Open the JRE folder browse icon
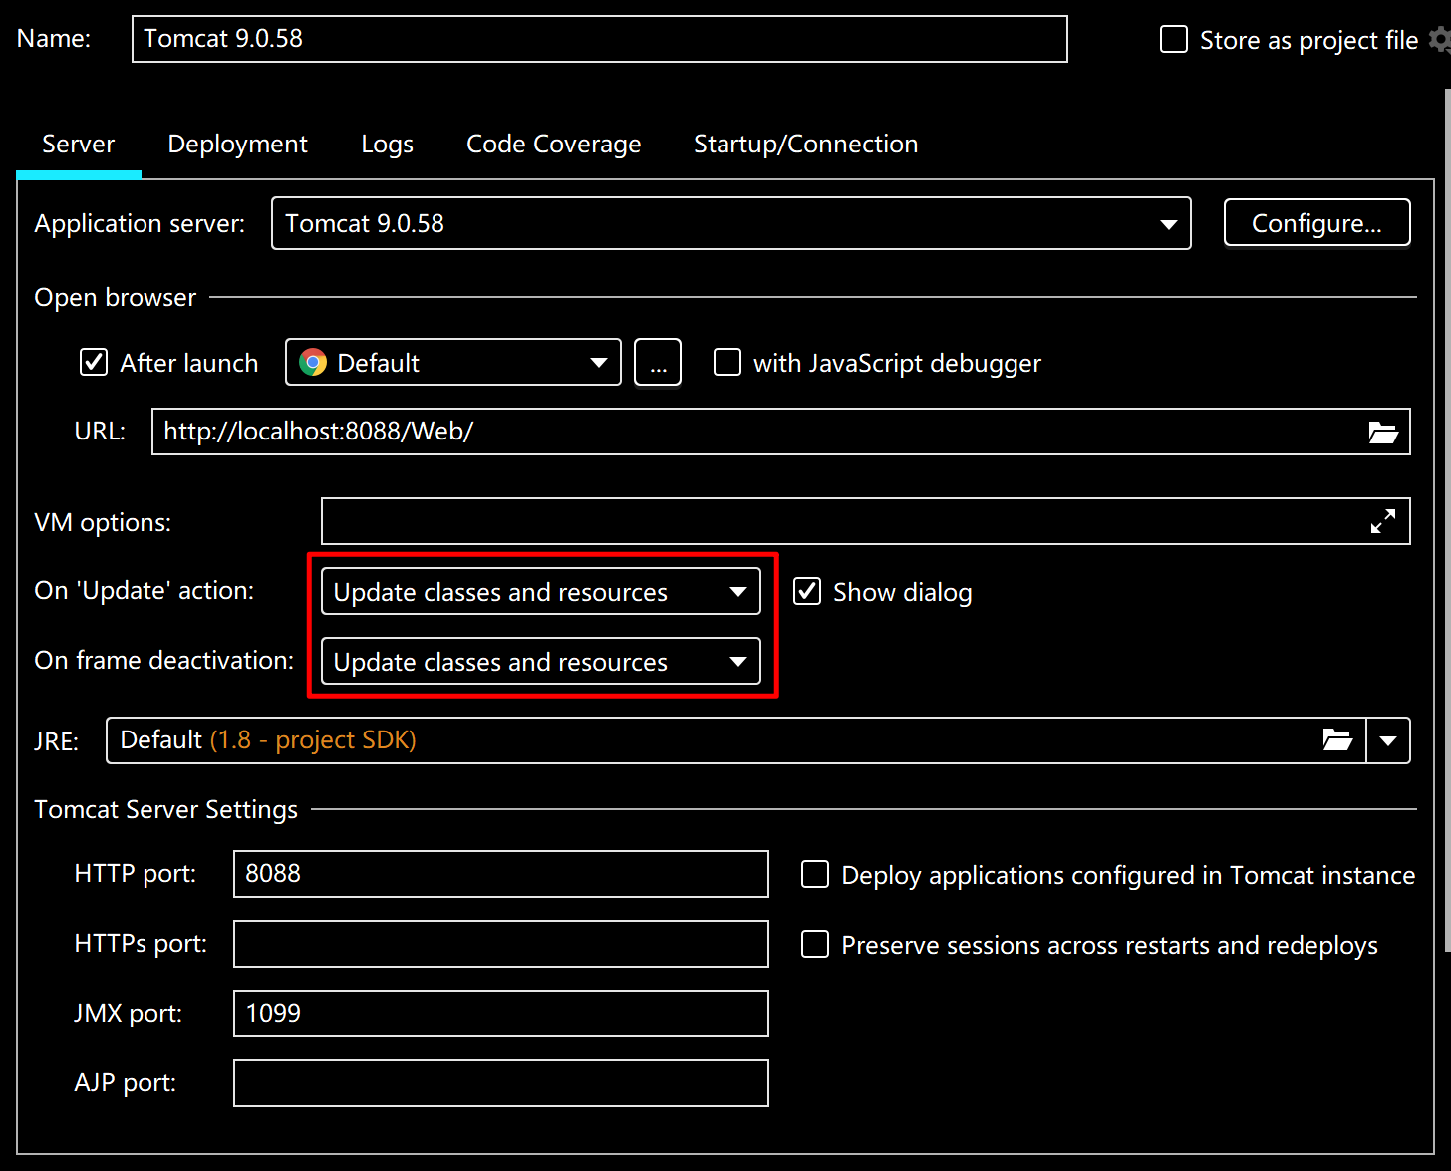Image resolution: width=1451 pixels, height=1171 pixels. point(1336,739)
